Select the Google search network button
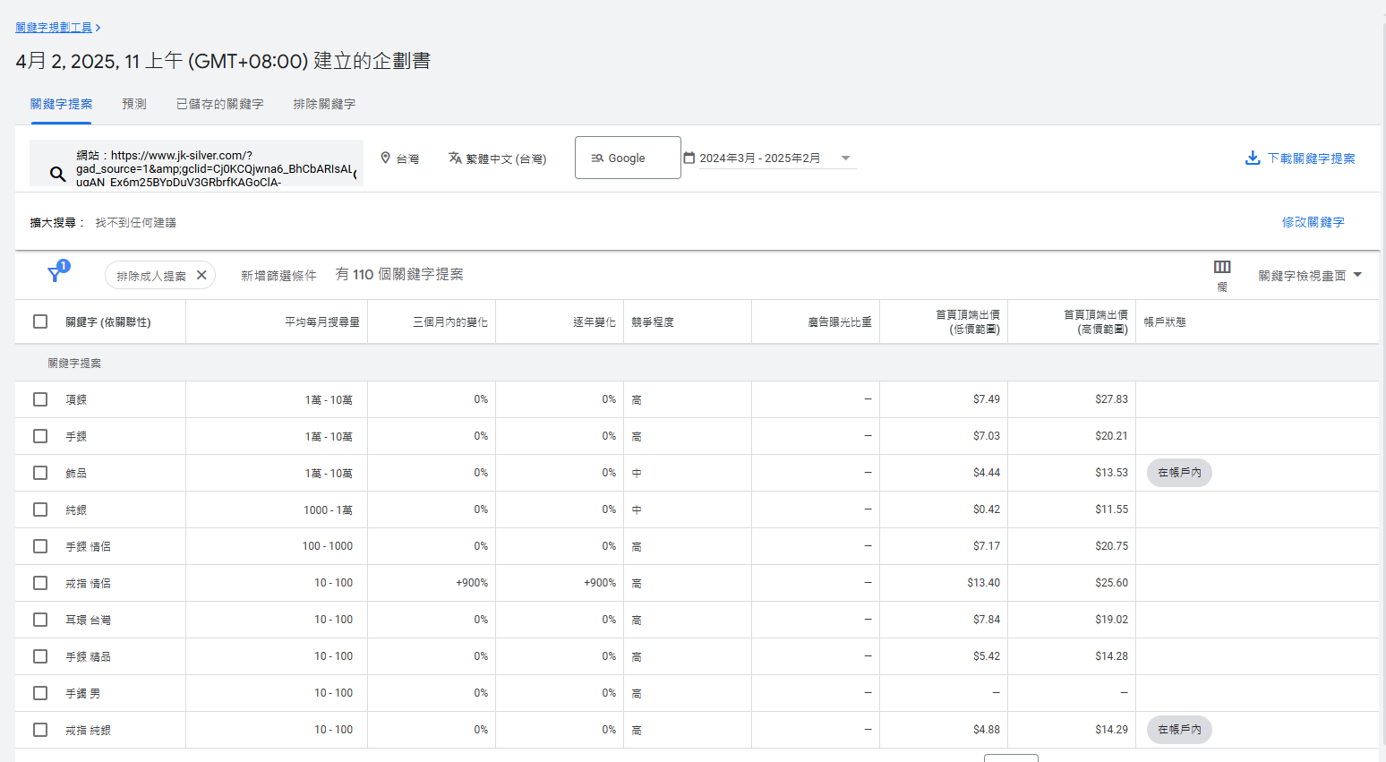1386x762 pixels. tap(627, 158)
